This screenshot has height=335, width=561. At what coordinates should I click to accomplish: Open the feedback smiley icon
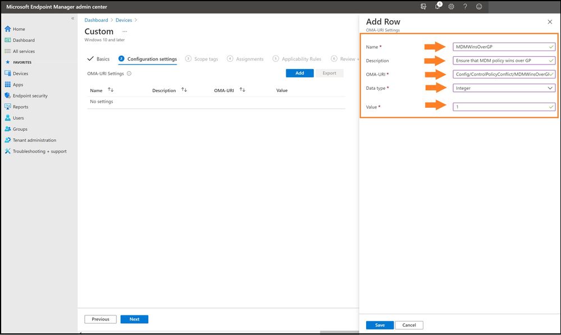pos(479,6)
